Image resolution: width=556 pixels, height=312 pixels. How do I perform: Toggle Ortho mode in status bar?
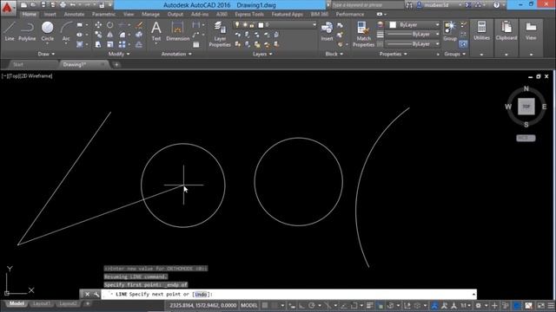coord(301,305)
